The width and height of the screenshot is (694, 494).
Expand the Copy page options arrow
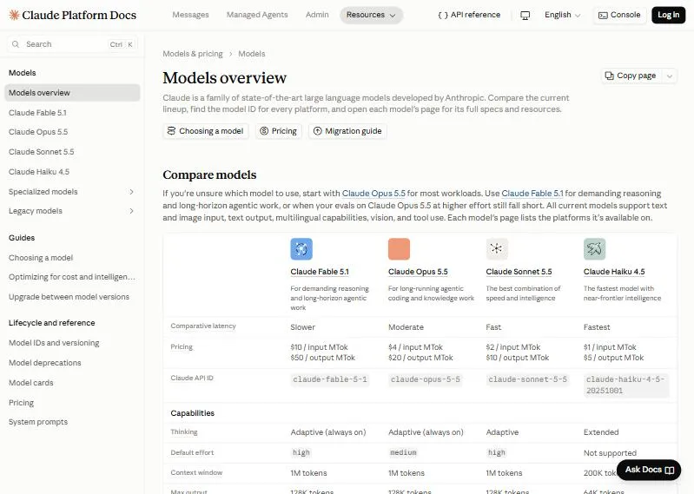670,76
